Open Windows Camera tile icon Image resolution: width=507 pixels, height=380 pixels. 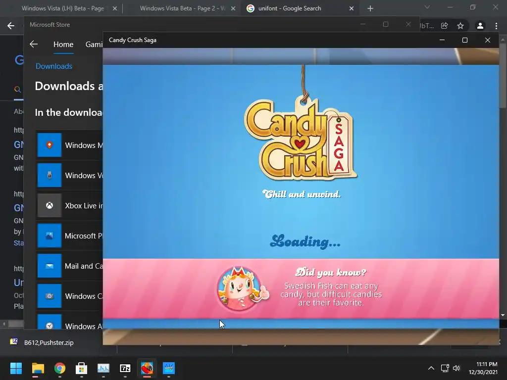point(50,296)
